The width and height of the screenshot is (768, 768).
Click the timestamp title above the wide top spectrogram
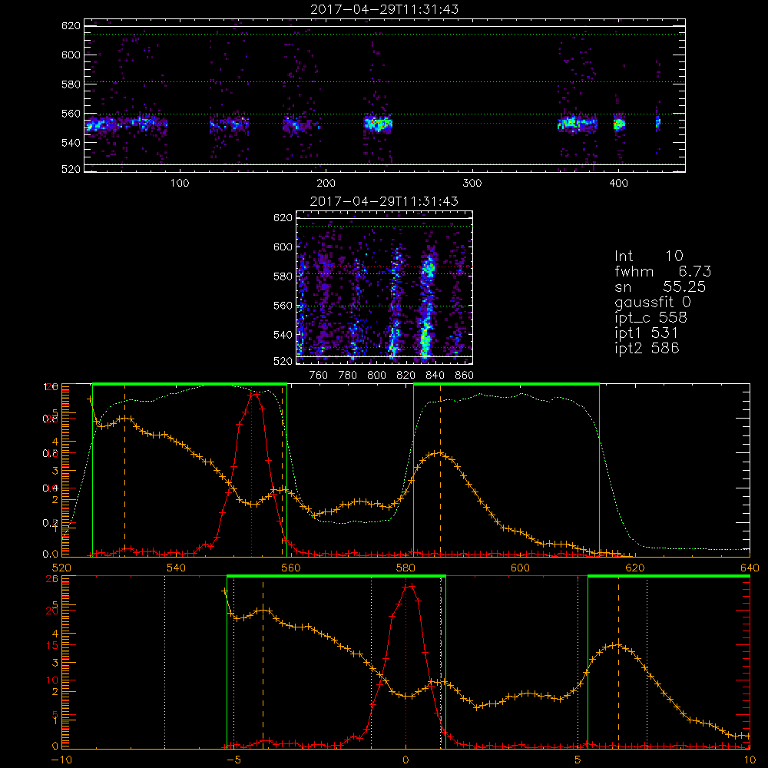pyautogui.click(x=385, y=9)
